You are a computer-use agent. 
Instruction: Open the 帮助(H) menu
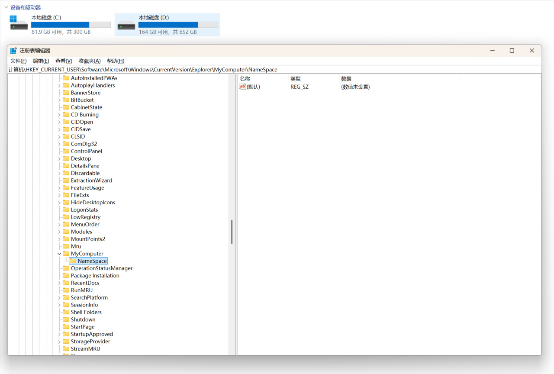click(116, 61)
